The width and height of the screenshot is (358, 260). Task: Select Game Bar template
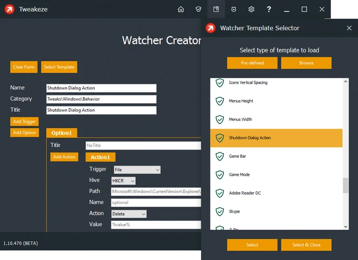(x=276, y=157)
